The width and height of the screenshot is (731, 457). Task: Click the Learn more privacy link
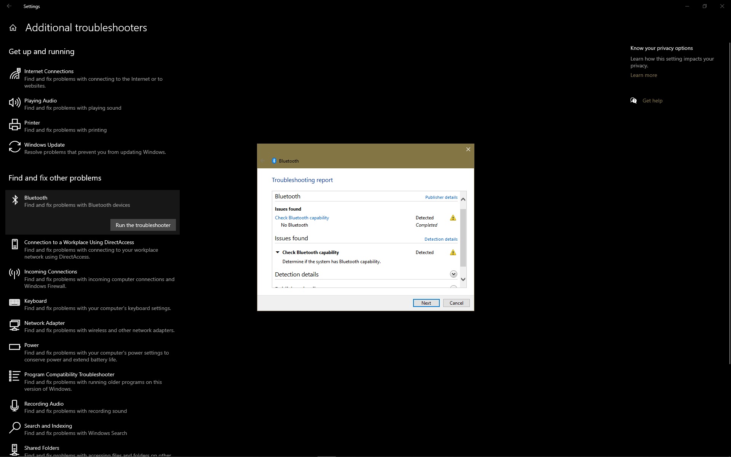(643, 75)
